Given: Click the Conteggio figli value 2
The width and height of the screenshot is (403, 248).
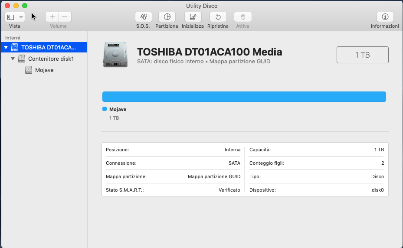Looking at the screenshot, I should 383,163.
